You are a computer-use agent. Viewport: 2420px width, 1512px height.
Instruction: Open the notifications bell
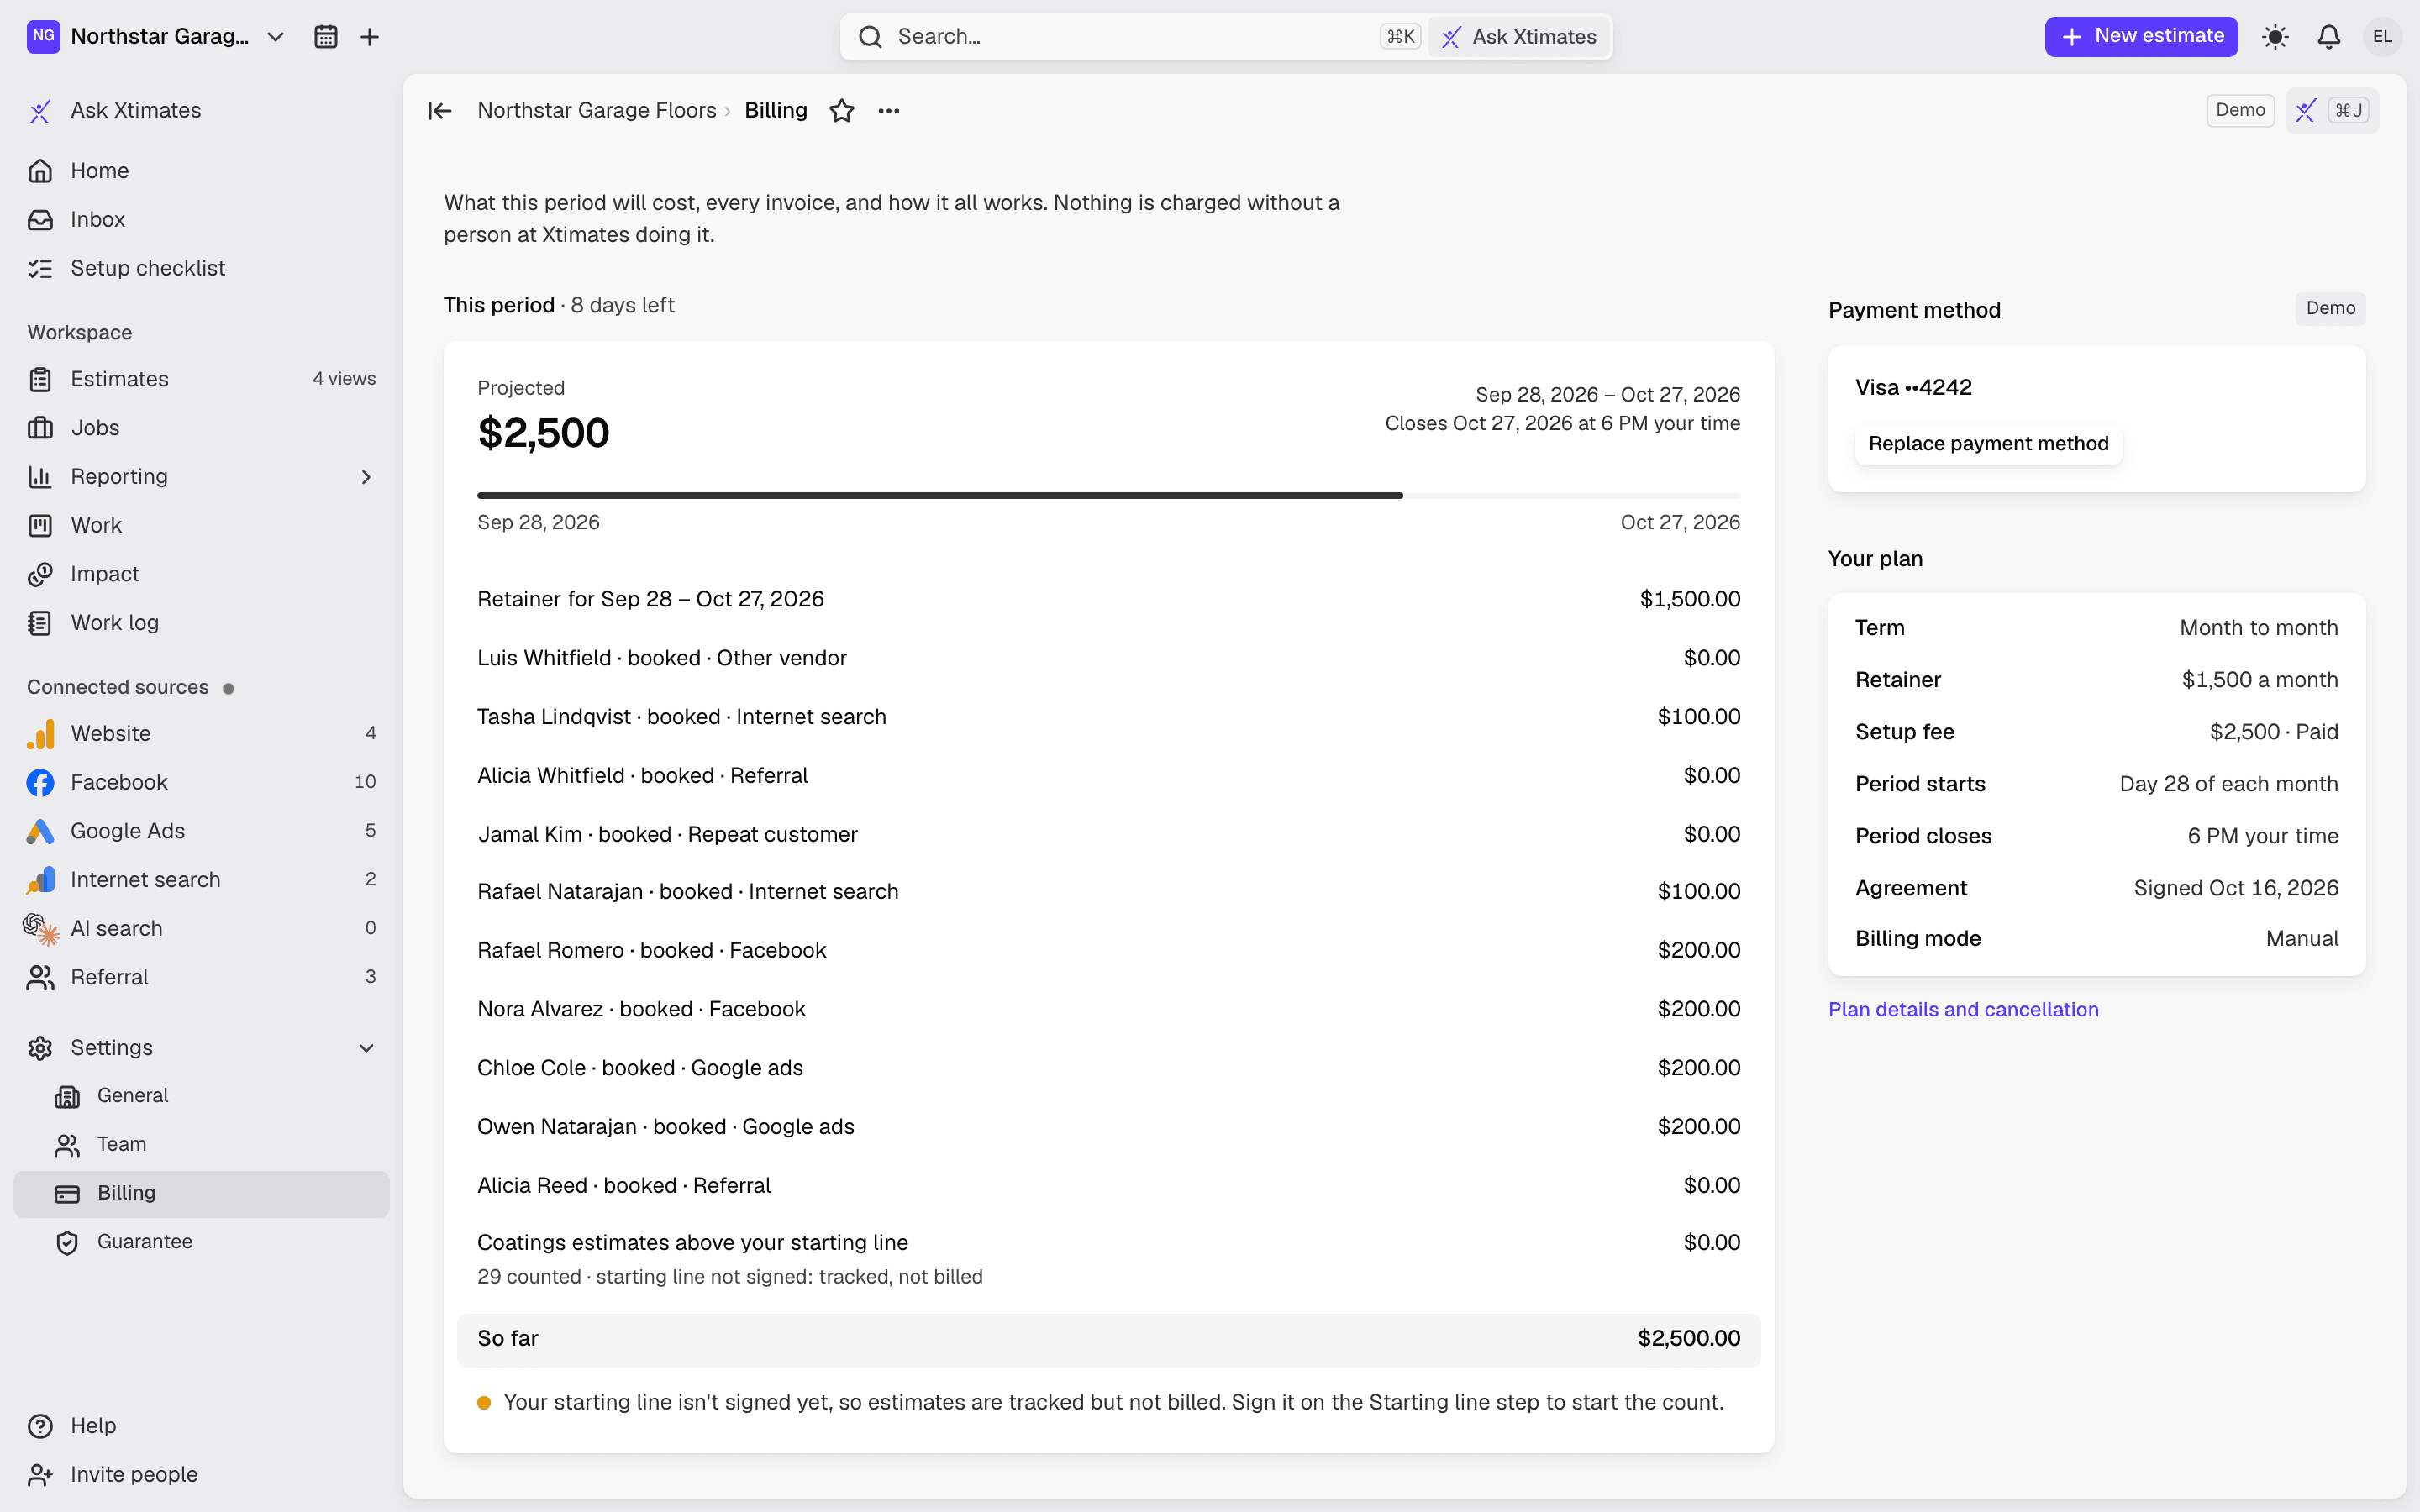[2329, 37]
